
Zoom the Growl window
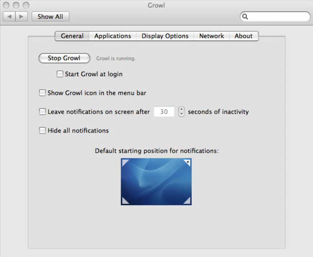tap(26, 5)
